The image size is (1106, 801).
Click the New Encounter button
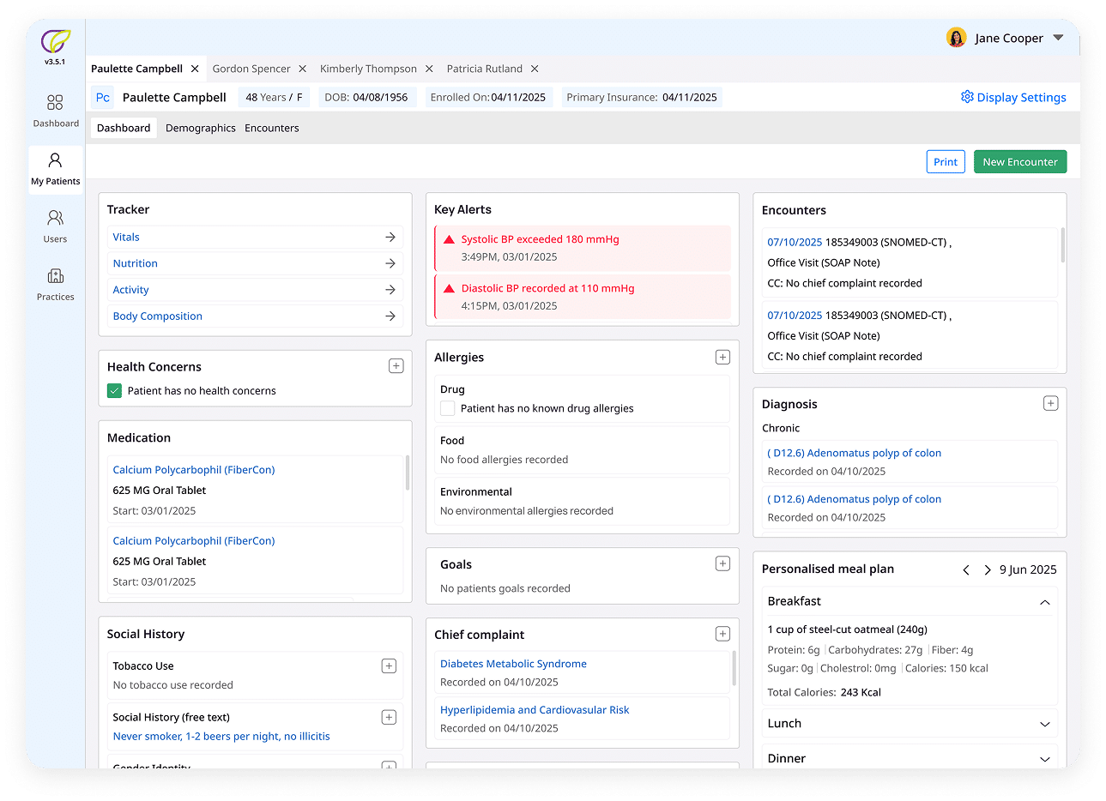(x=1019, y=162)
